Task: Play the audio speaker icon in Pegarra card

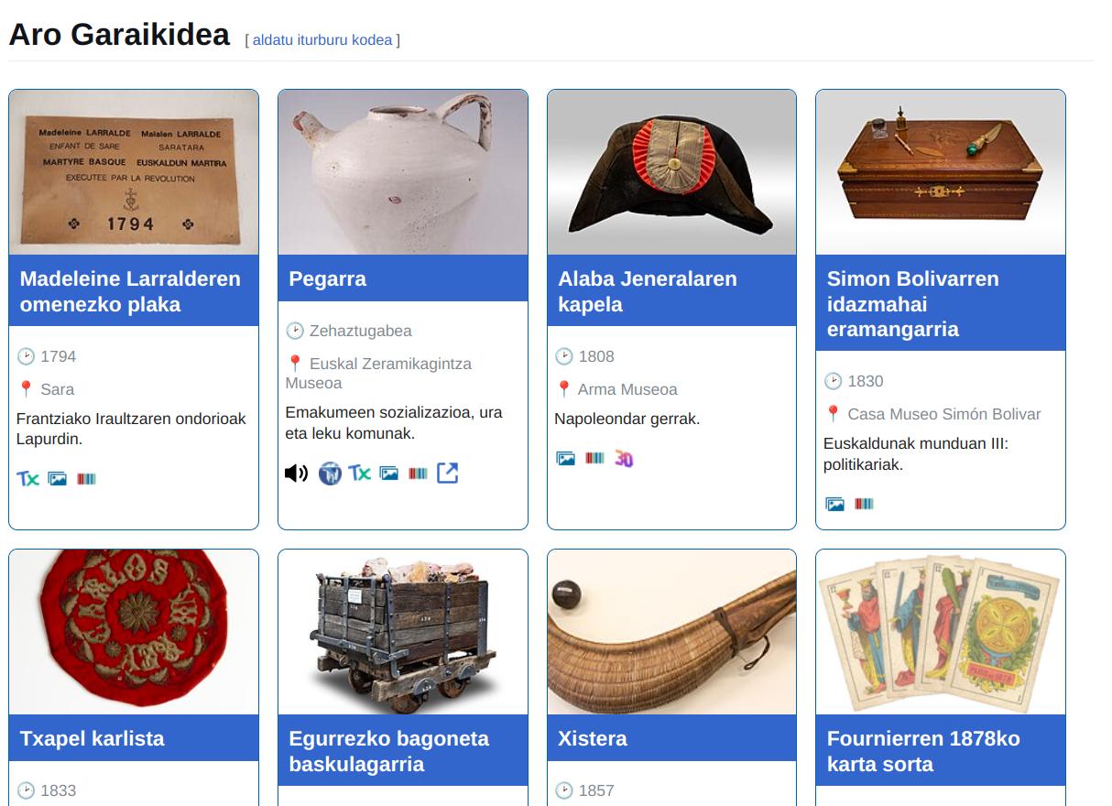Action: click(296, 474)
